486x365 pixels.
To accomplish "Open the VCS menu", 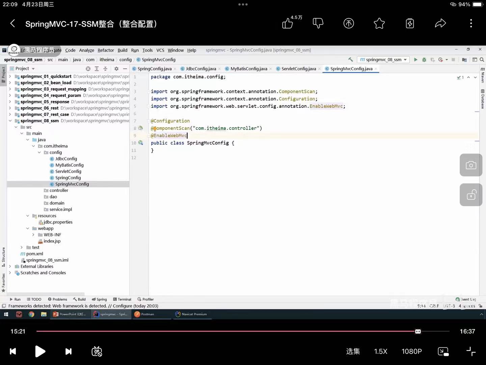I will (160, 50).
